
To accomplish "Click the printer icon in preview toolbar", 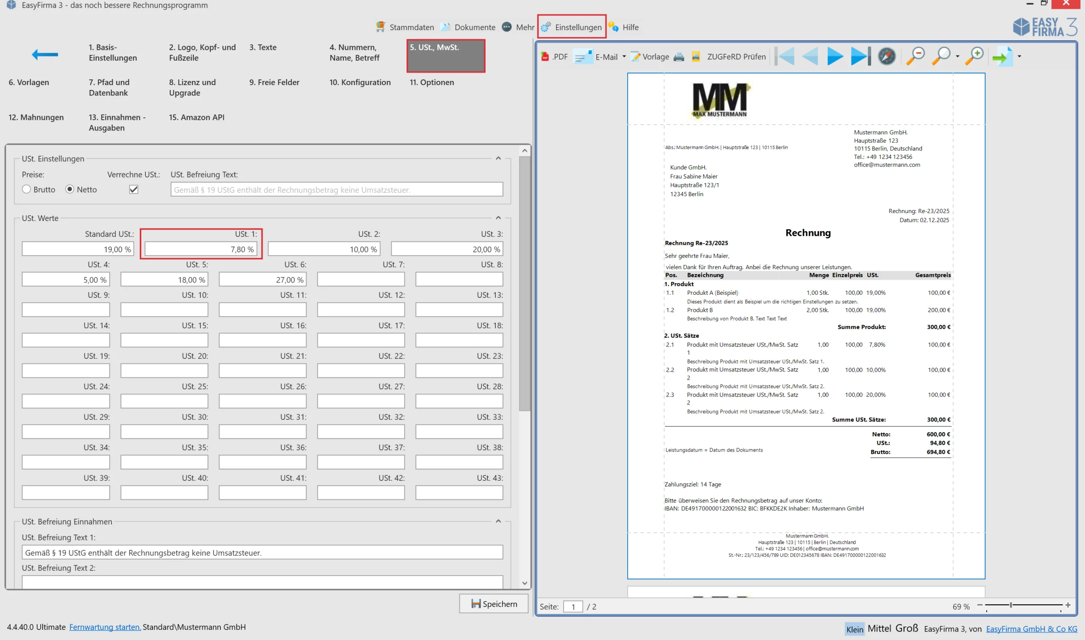I will [679, 56].
